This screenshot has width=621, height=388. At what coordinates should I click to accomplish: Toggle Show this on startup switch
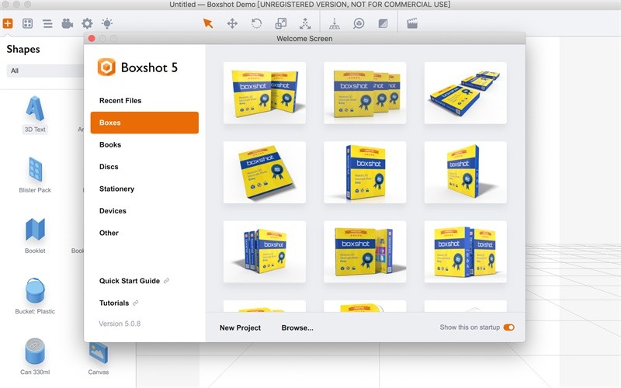(509, 327)
